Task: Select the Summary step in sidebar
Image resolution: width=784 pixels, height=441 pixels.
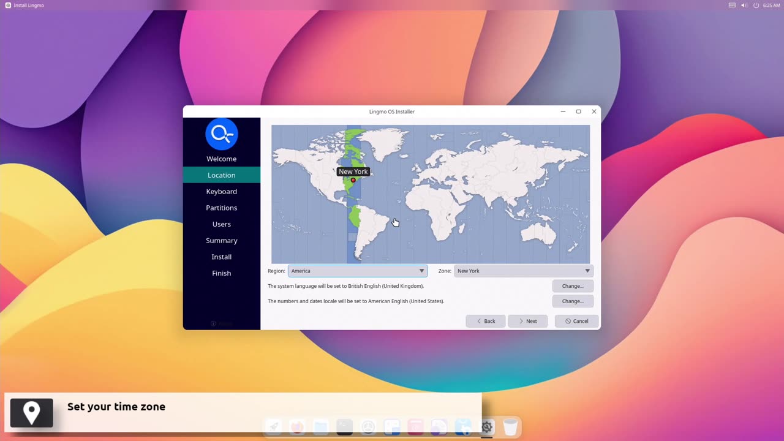Action: click(221, 241)
